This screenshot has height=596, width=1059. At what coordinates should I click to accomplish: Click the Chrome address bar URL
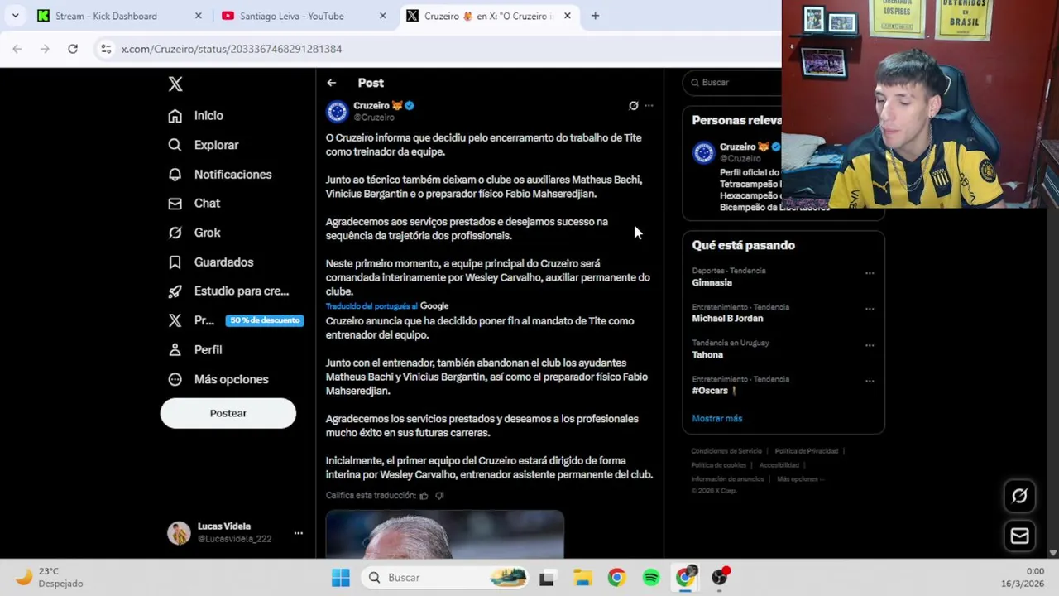232,49
